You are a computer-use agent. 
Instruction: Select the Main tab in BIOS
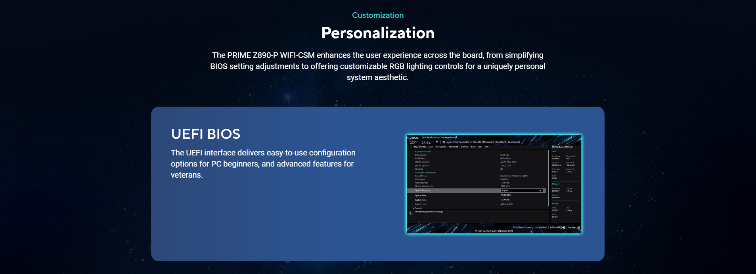pos(431,147)
